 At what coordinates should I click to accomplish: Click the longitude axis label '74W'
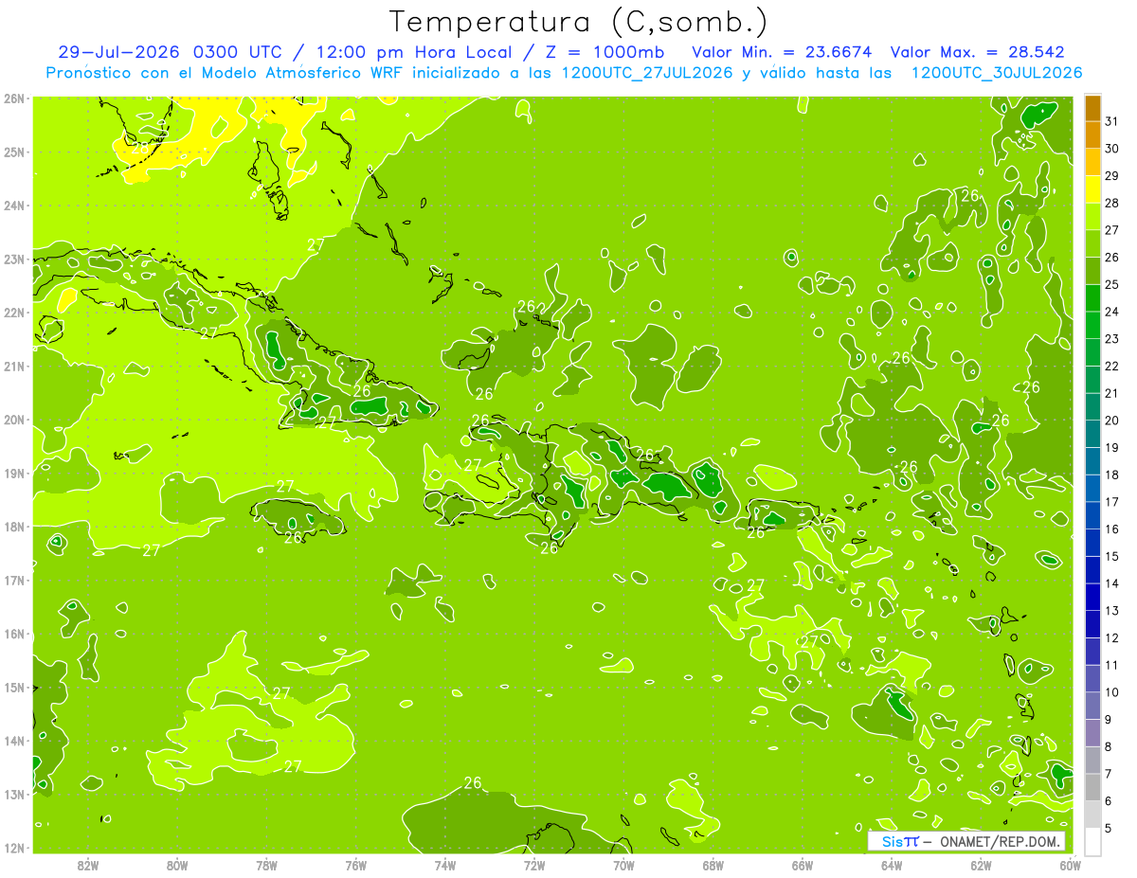click(x=445, y=865)
